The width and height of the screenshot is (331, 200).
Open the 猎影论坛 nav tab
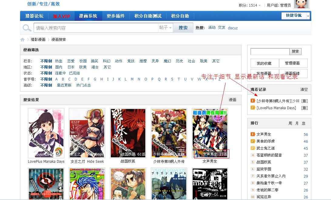point(34,16)
